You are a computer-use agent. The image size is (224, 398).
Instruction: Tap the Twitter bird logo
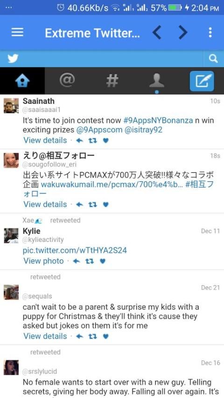point(13,59)
